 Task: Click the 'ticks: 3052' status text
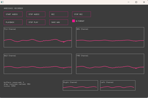(10, 86)
